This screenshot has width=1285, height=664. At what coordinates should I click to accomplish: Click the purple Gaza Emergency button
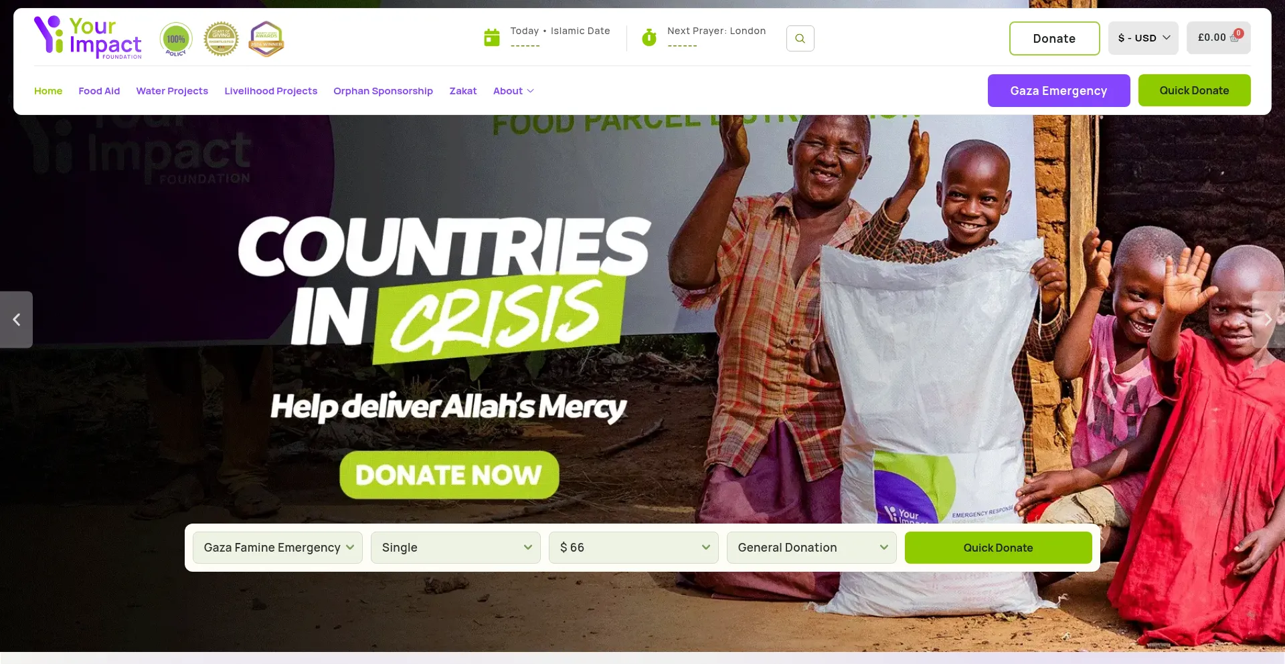pyautogui.click(x=1059, y=90)
